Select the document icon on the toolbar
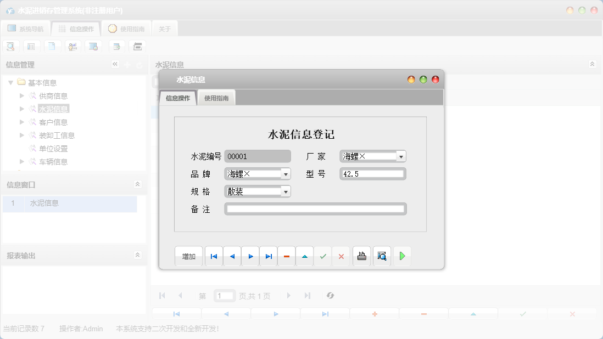 pyautogui.click(x=52, y=46)
